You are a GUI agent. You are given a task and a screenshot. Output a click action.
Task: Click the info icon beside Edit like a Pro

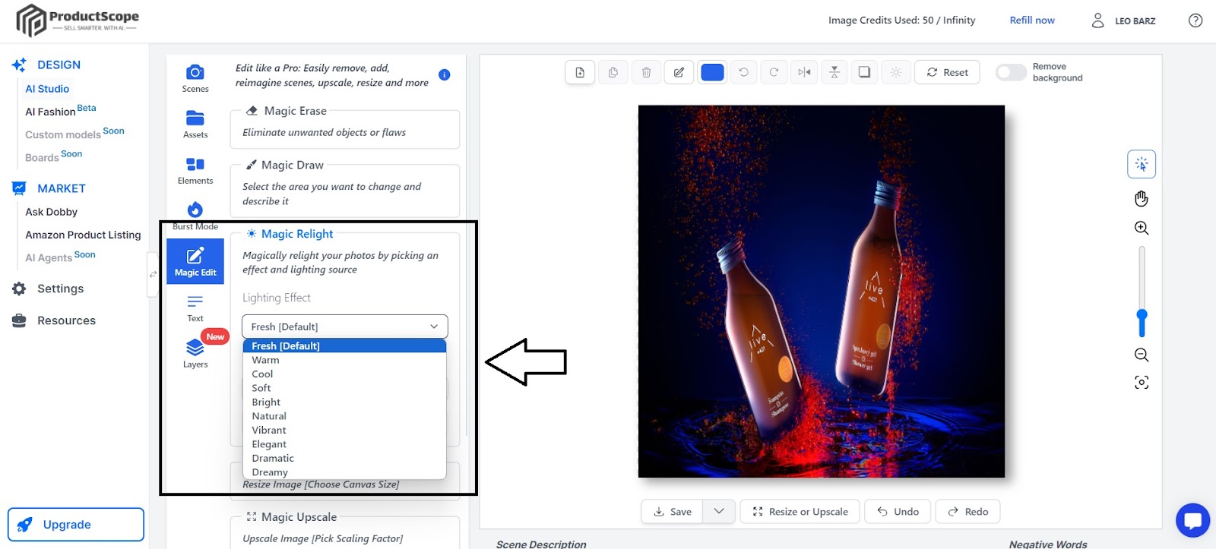pos(445,74)
